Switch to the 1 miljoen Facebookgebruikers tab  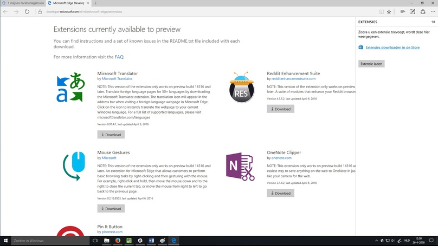click(x=23, y=3)
